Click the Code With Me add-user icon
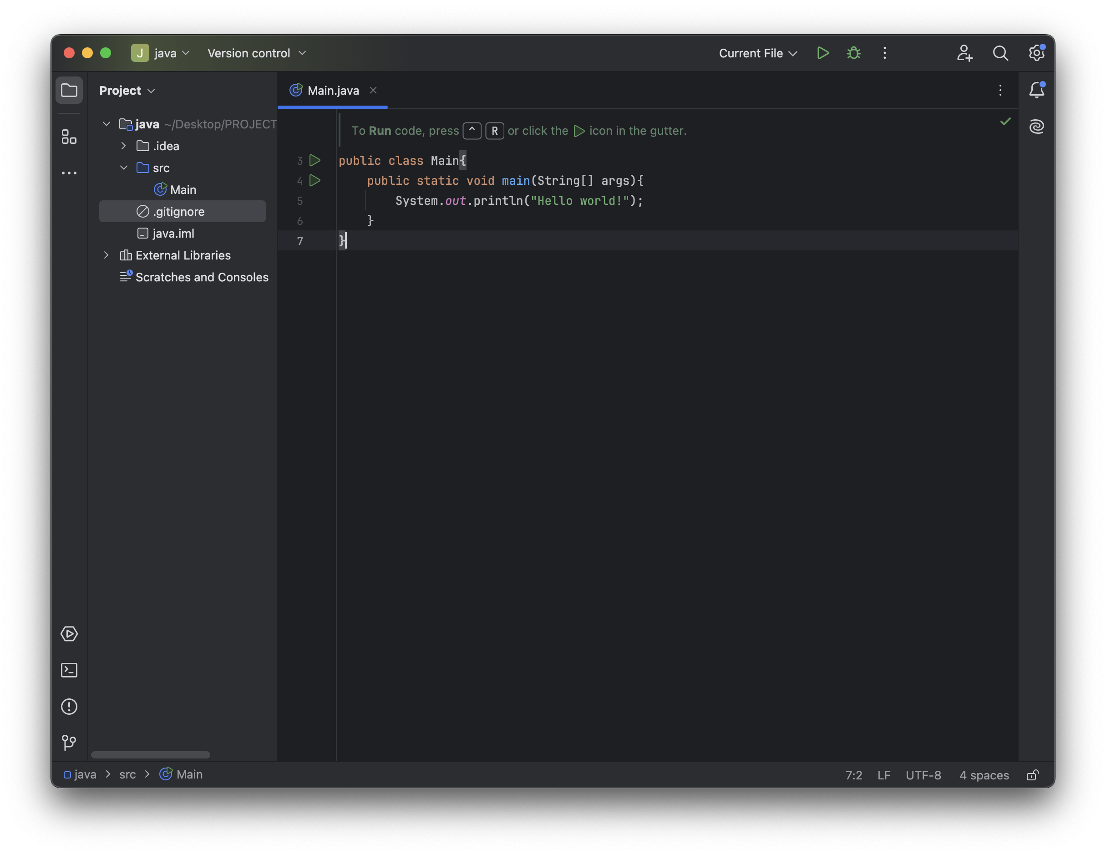 (964, 53)
